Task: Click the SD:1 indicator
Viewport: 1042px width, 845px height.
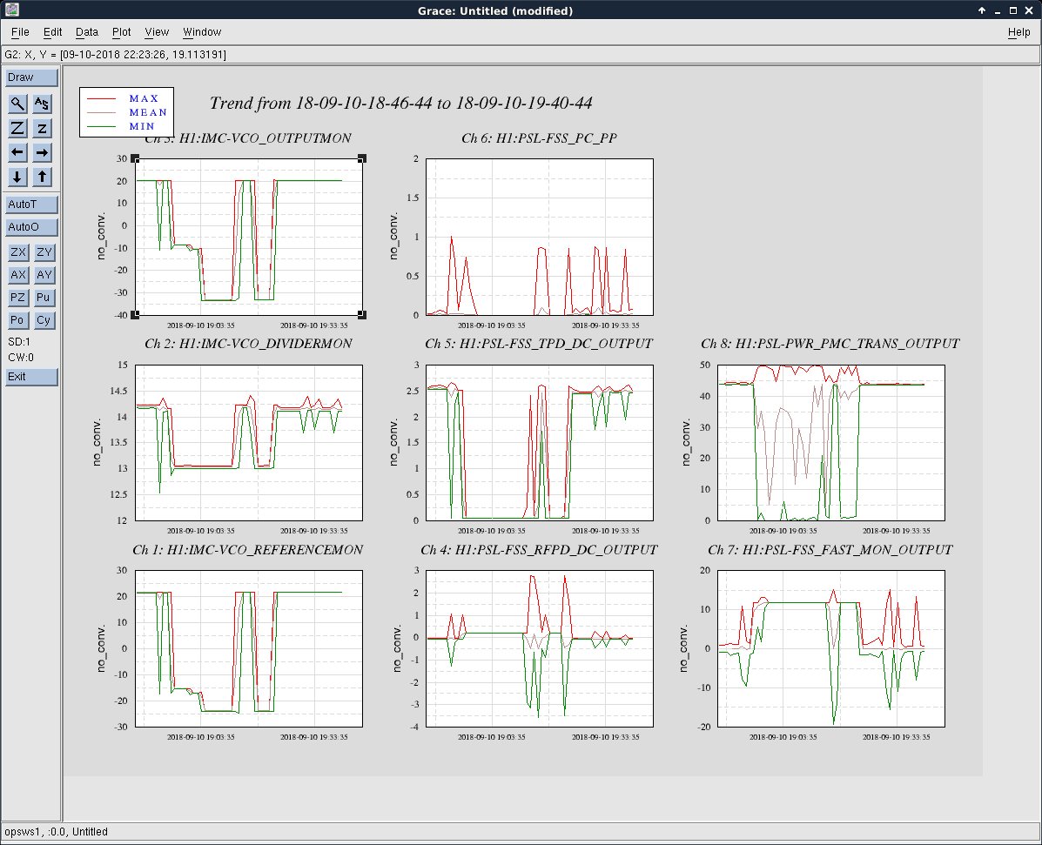Action: [19, 341]
